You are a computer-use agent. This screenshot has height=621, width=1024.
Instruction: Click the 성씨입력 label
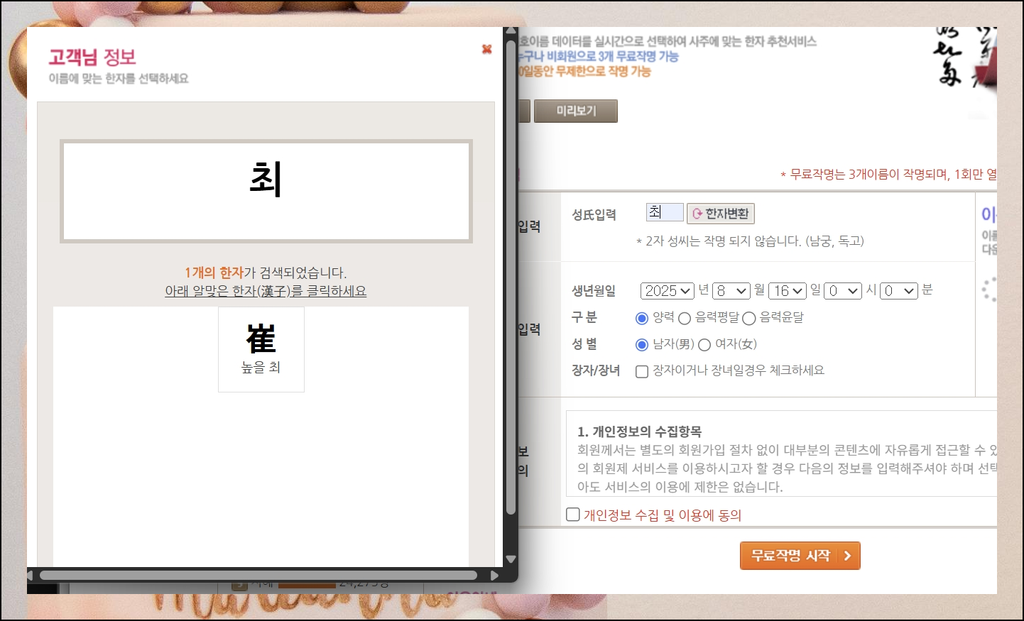click(x=594, y=214)
